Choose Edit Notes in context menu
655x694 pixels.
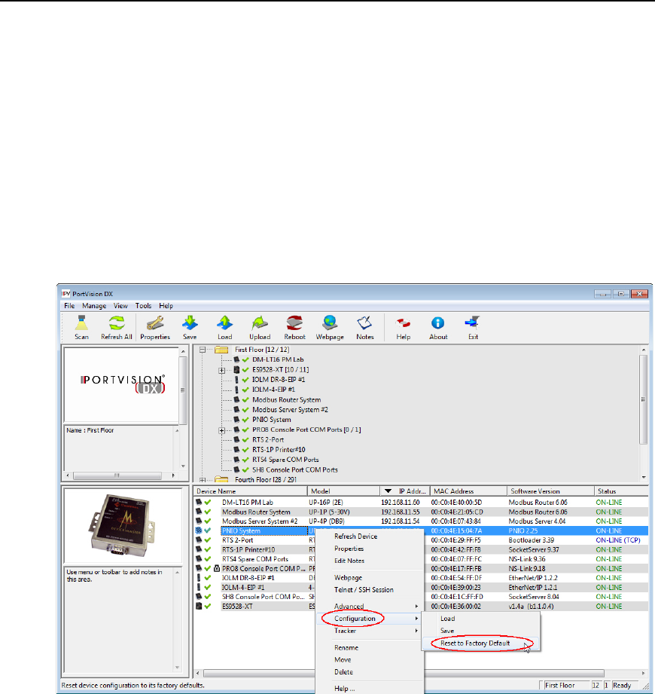click(349, 561)
